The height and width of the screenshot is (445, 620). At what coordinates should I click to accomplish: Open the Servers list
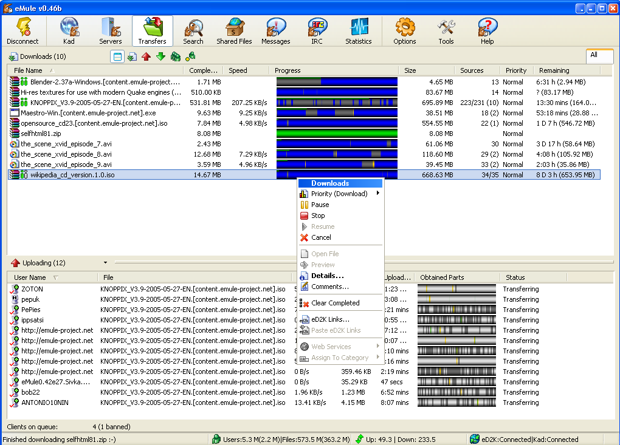coord(110,30)
